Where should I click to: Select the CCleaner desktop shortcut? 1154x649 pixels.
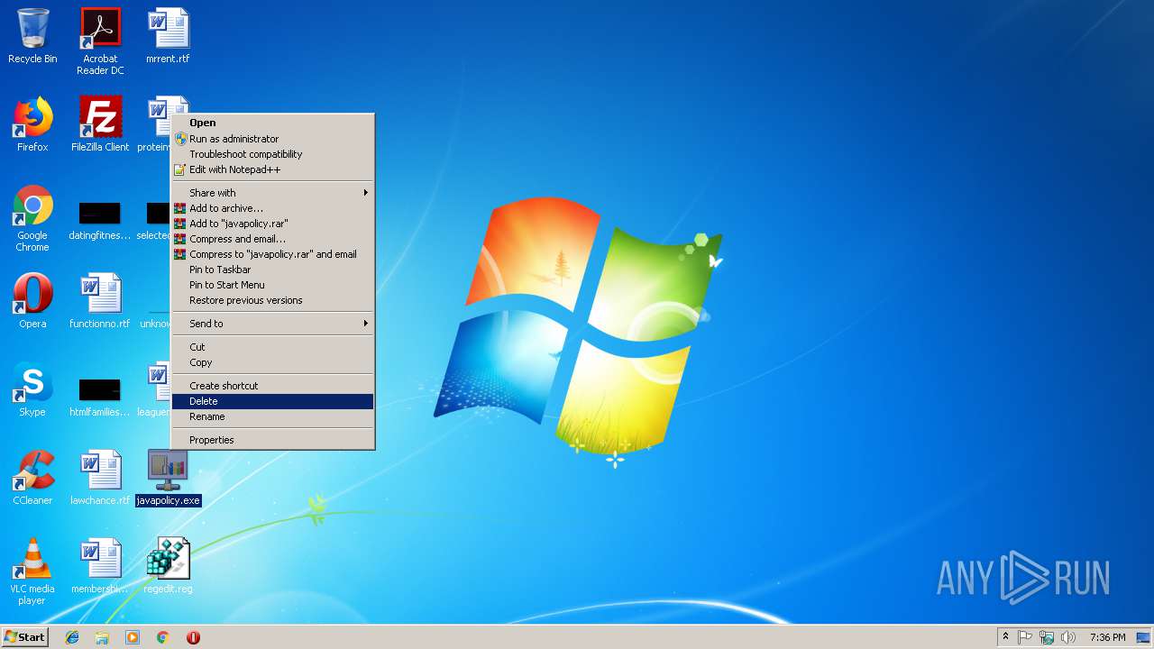[32, 478]
